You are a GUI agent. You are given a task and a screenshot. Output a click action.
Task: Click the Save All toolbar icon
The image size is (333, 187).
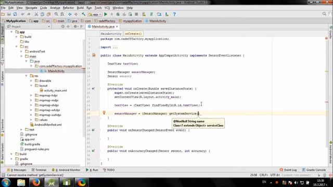[9, 14]
